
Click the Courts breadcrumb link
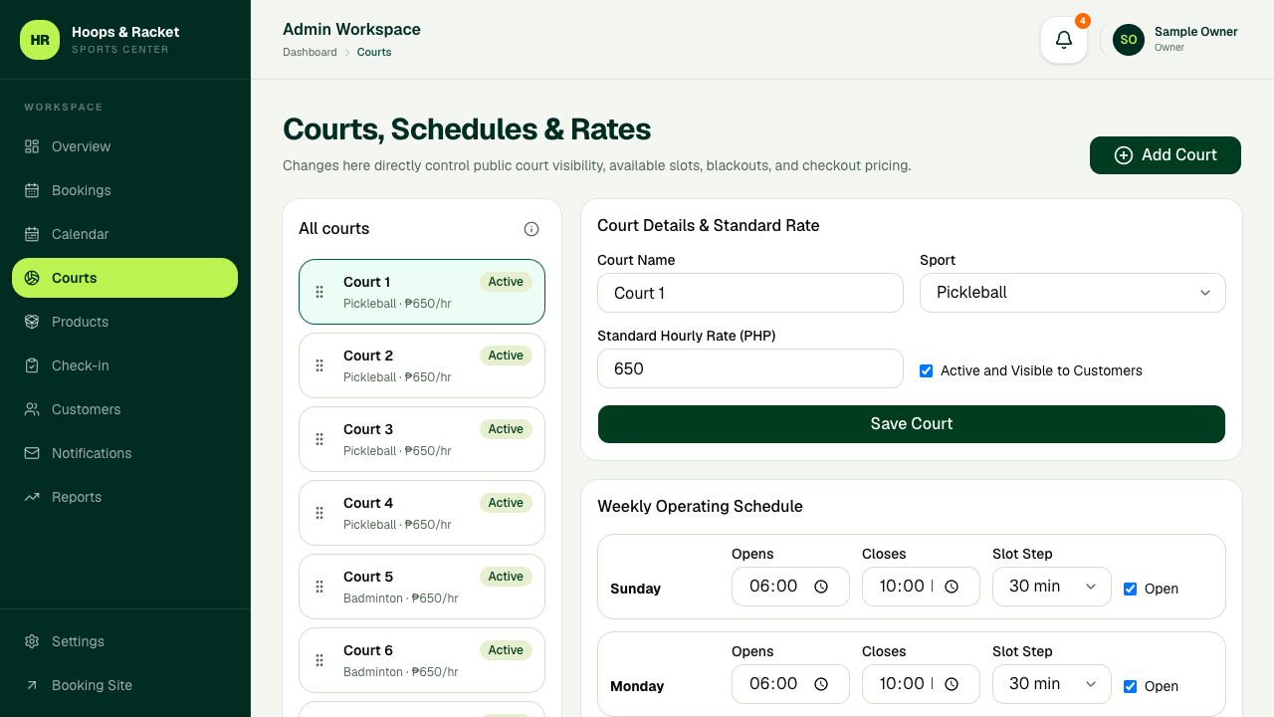tap(374, 52)
